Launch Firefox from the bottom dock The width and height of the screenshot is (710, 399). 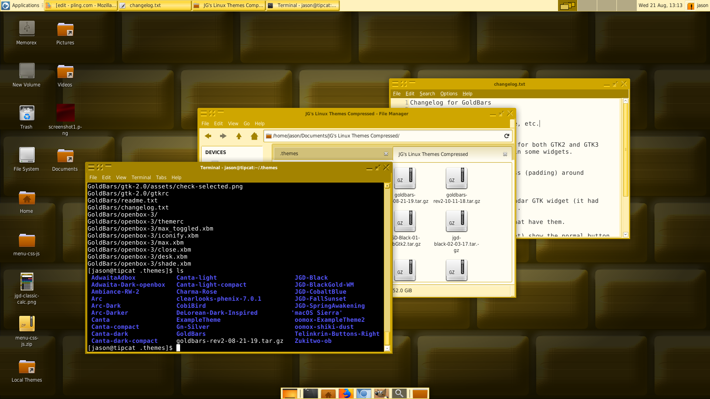pos(346,393)
